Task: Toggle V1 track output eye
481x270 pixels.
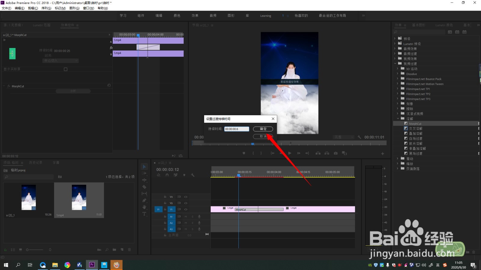Action: (x=186, y=209)
